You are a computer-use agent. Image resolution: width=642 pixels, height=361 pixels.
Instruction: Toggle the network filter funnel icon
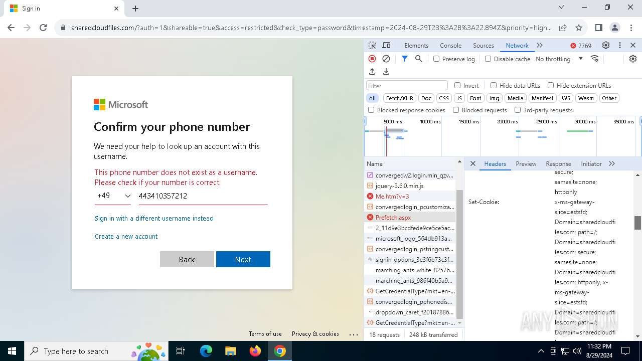[x=405, y=59]
